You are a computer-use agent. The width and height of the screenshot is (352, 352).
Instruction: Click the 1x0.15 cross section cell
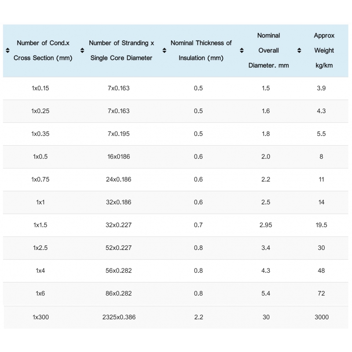pos(40,88)
